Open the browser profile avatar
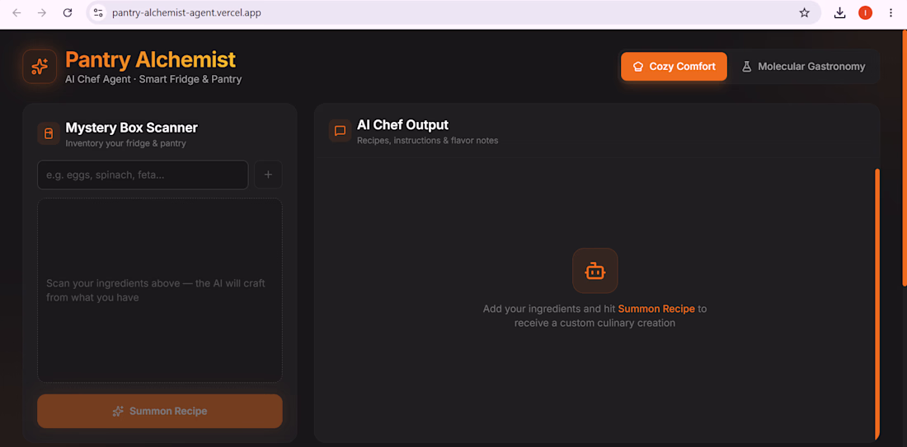 coord(865,12)
